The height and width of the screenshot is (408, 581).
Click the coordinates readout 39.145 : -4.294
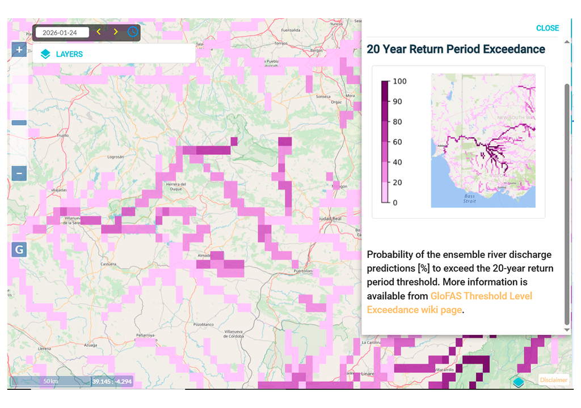[x=112, y=381]
